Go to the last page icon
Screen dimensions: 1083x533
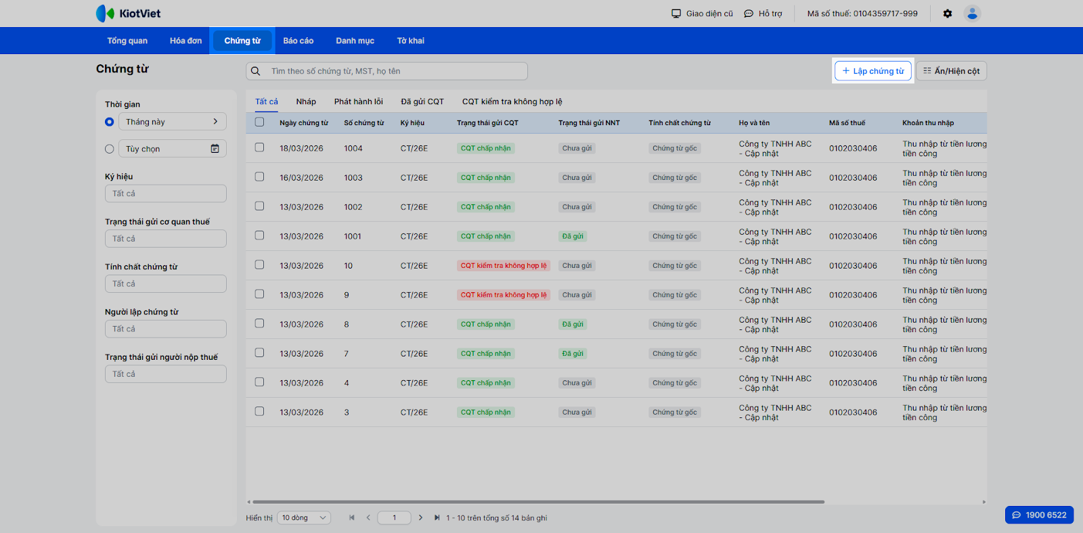437,518
